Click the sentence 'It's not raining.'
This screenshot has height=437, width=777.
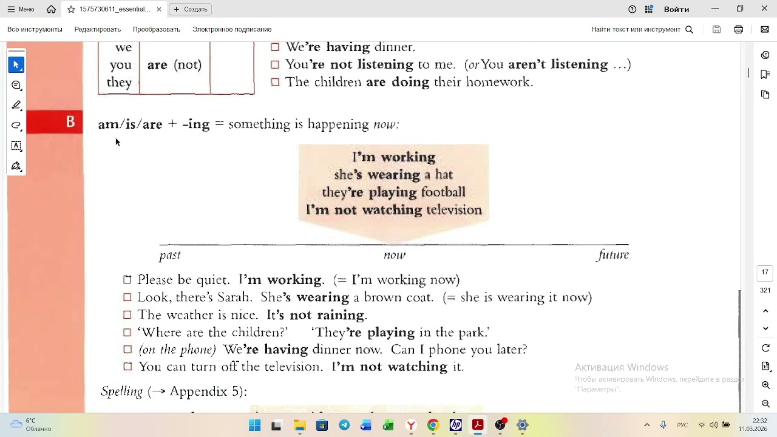(x=316, y=315)
